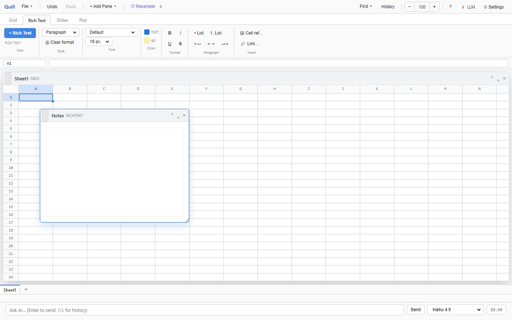Open History

[x=388, y=7]
